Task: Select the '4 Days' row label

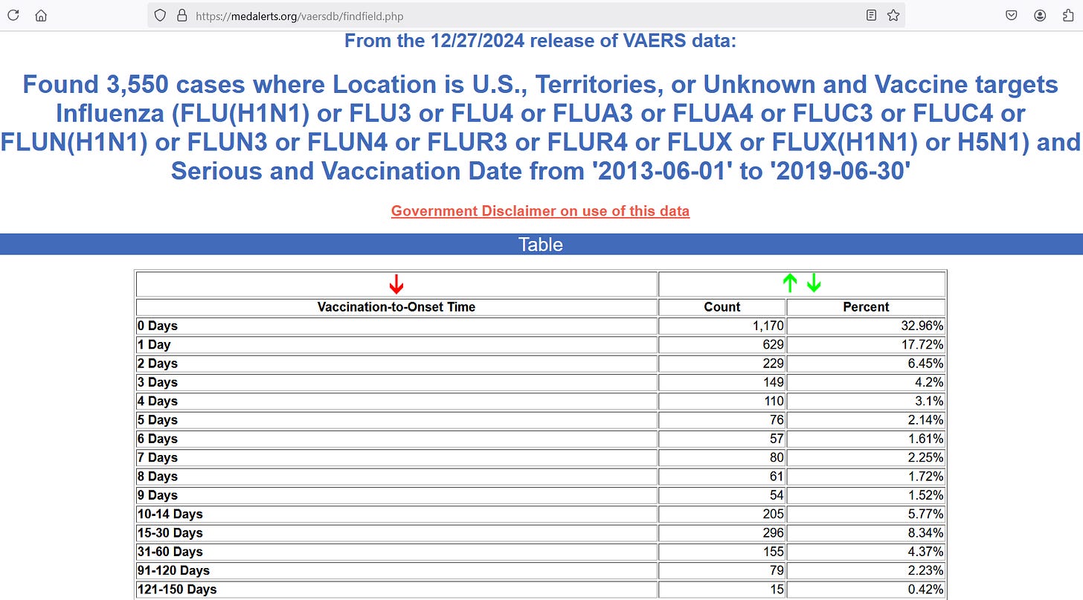Action: 158,401
